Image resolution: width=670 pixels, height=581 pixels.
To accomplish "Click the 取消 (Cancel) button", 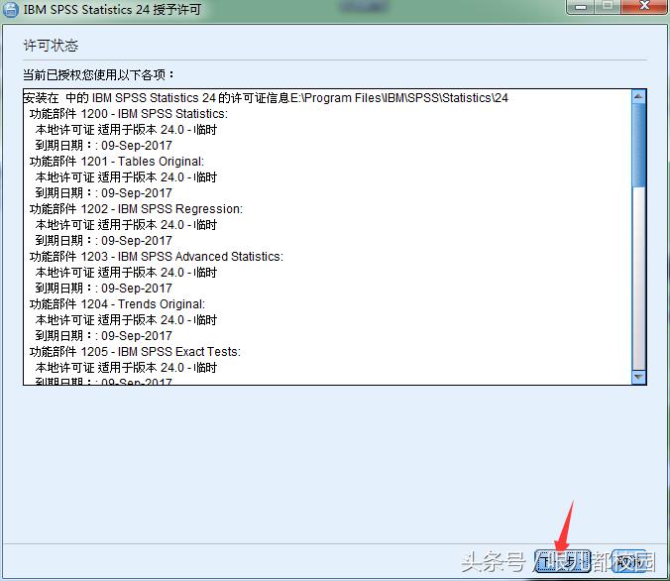I will pos(628,561).
